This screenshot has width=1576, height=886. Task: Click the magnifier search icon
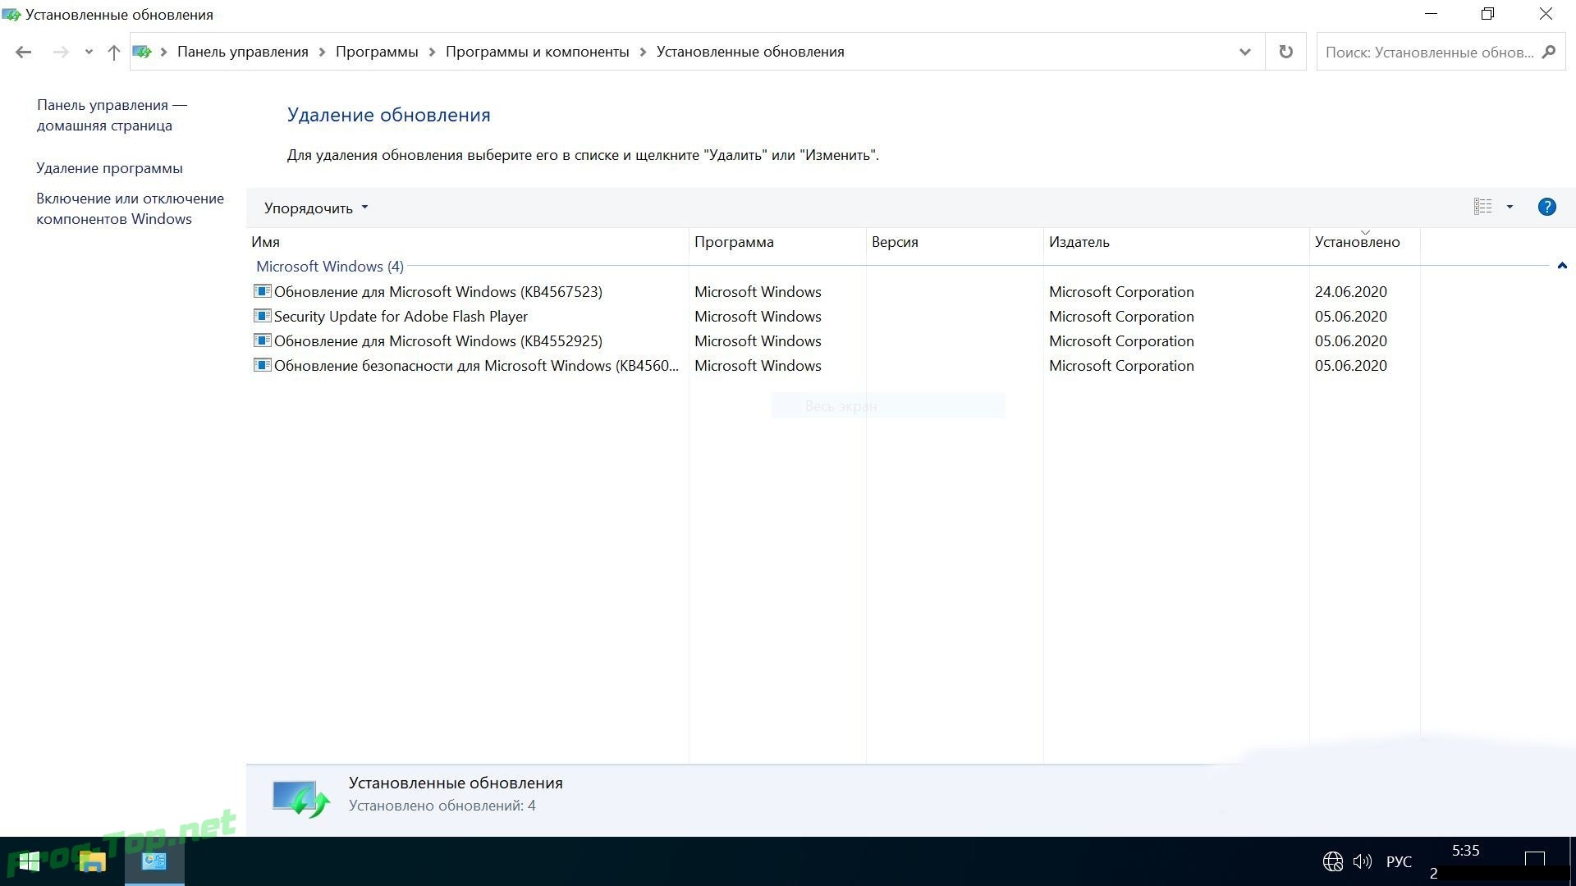pyautogui.click(x=1549, y=52)
